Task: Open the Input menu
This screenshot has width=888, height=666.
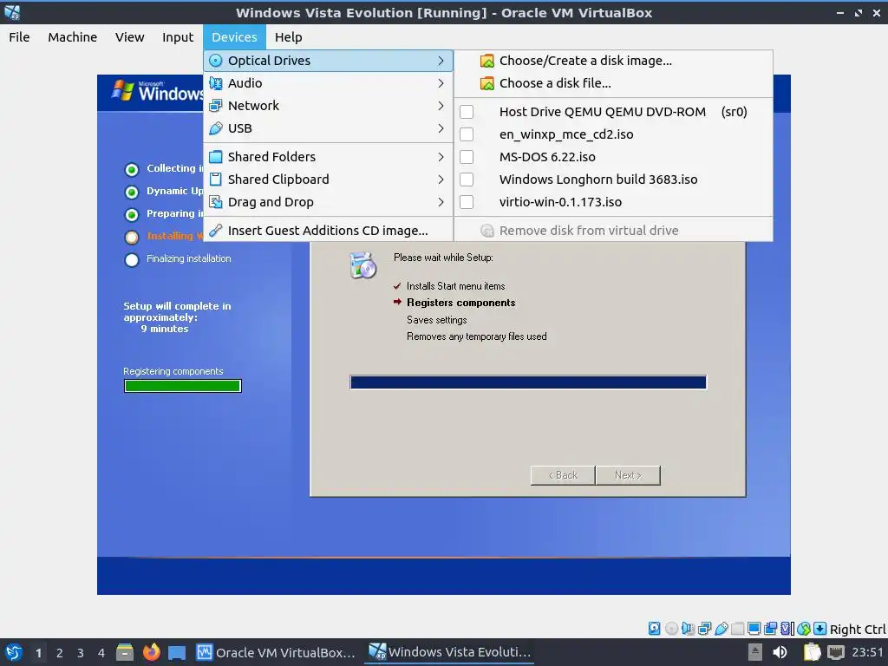Action: click(178, 37)
